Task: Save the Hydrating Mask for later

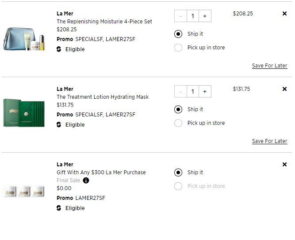Action: pyautogui.click(x=270, y=141)
